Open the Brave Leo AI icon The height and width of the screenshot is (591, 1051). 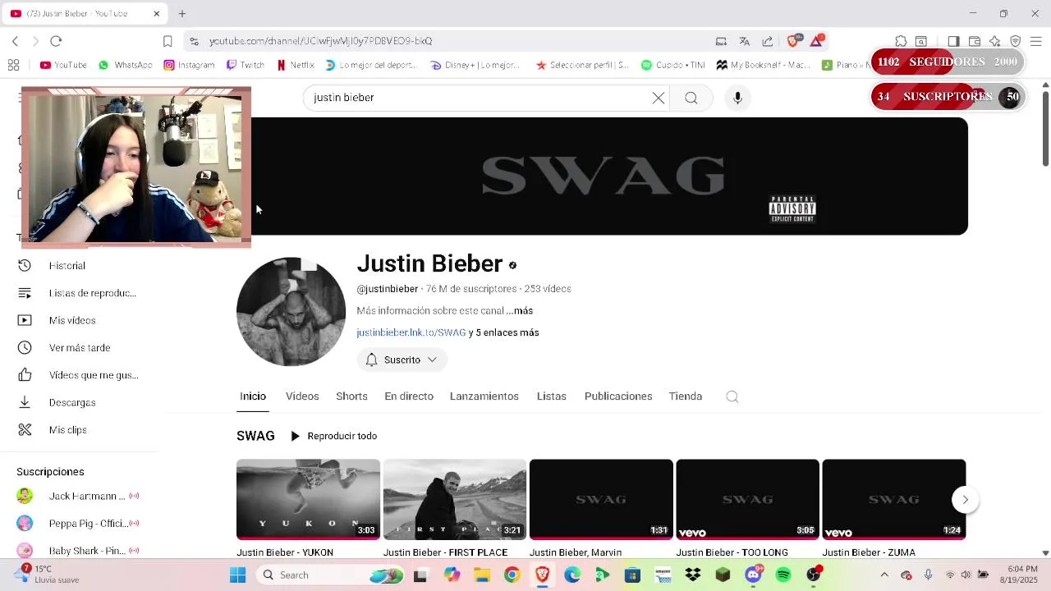pyautogui.click(x=995, y=41)
